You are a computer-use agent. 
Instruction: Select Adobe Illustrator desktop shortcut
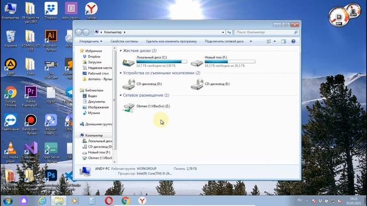pyautogui.click(x=51, y=40)
